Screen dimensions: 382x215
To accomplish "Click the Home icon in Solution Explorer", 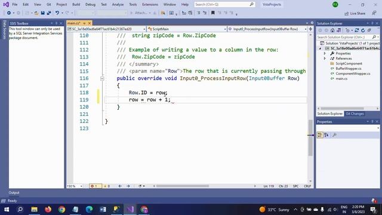I will [332, 30].
